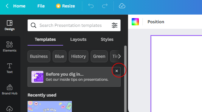This screenshot has height=112, width=202.
Task: Open the File menu
Action: click(x=41, y=6)
